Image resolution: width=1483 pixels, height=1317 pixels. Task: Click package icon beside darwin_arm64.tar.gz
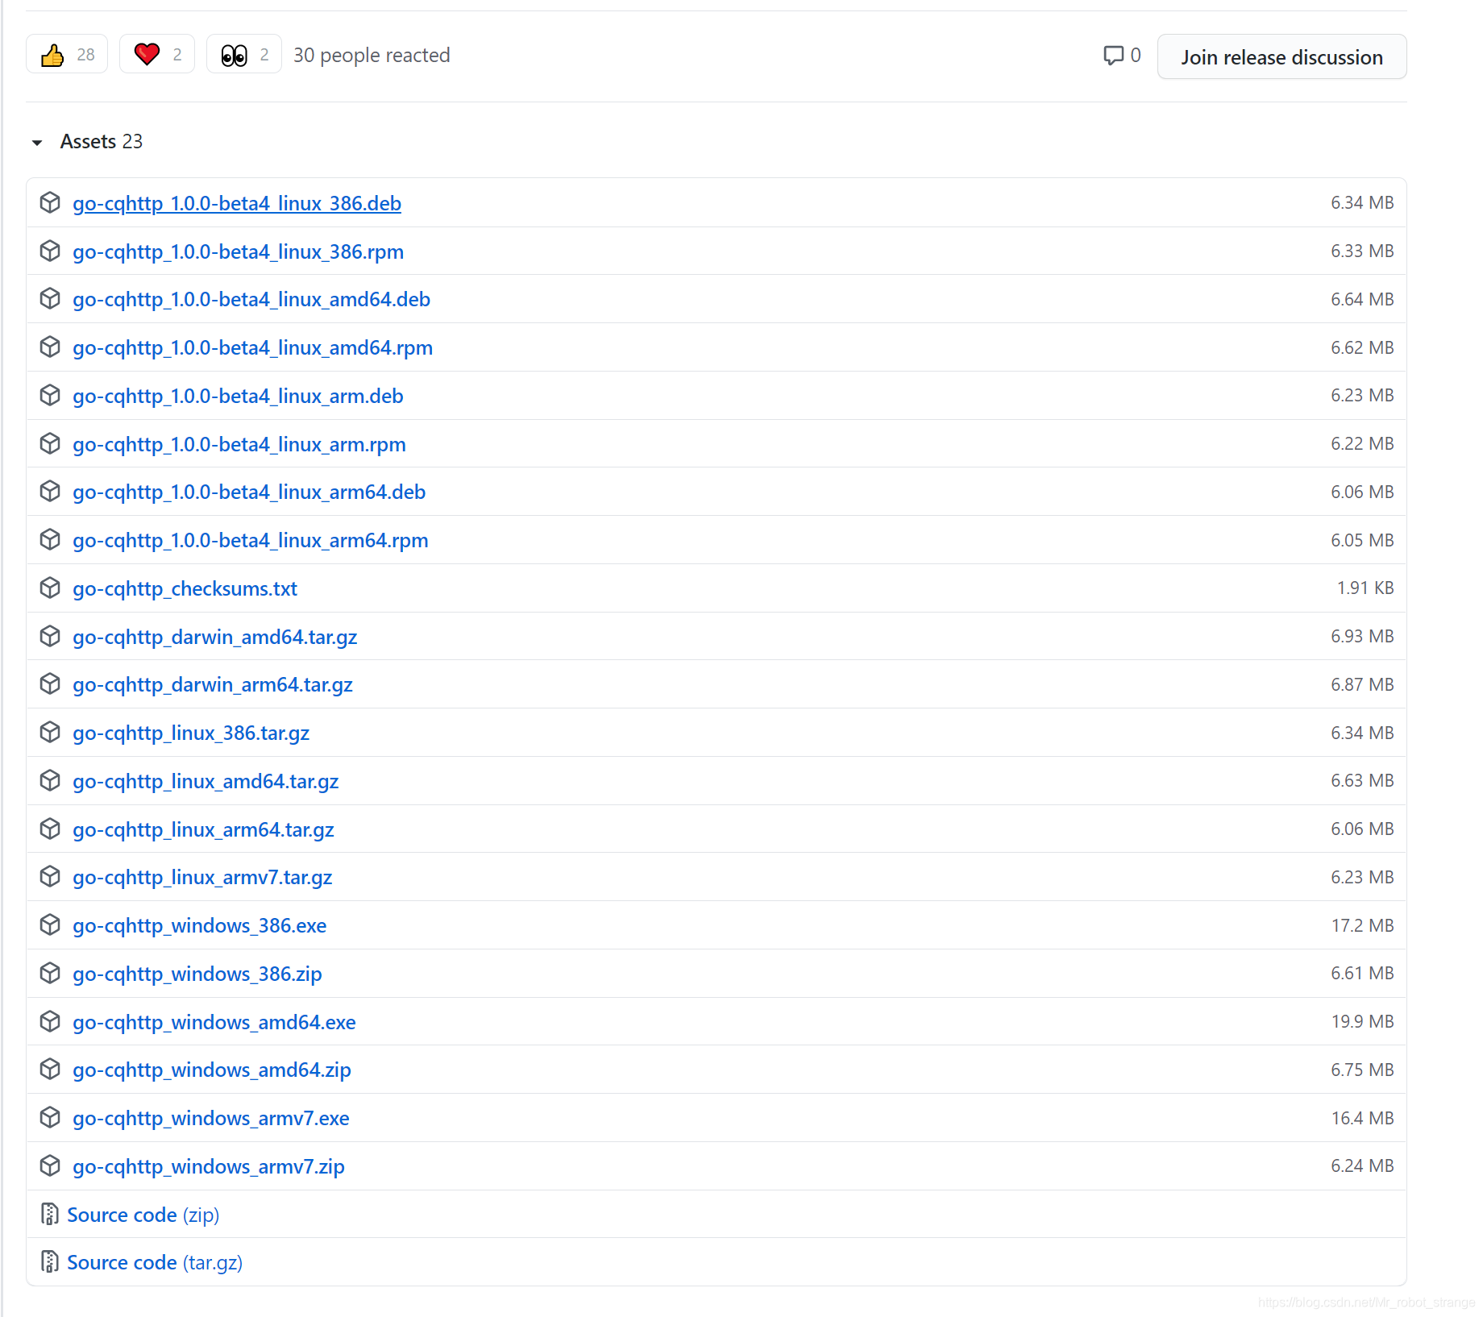tap(50, 683)
